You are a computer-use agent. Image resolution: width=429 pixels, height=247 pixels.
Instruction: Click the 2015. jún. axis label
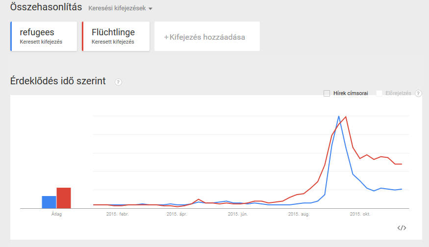[x=238, y=214]
